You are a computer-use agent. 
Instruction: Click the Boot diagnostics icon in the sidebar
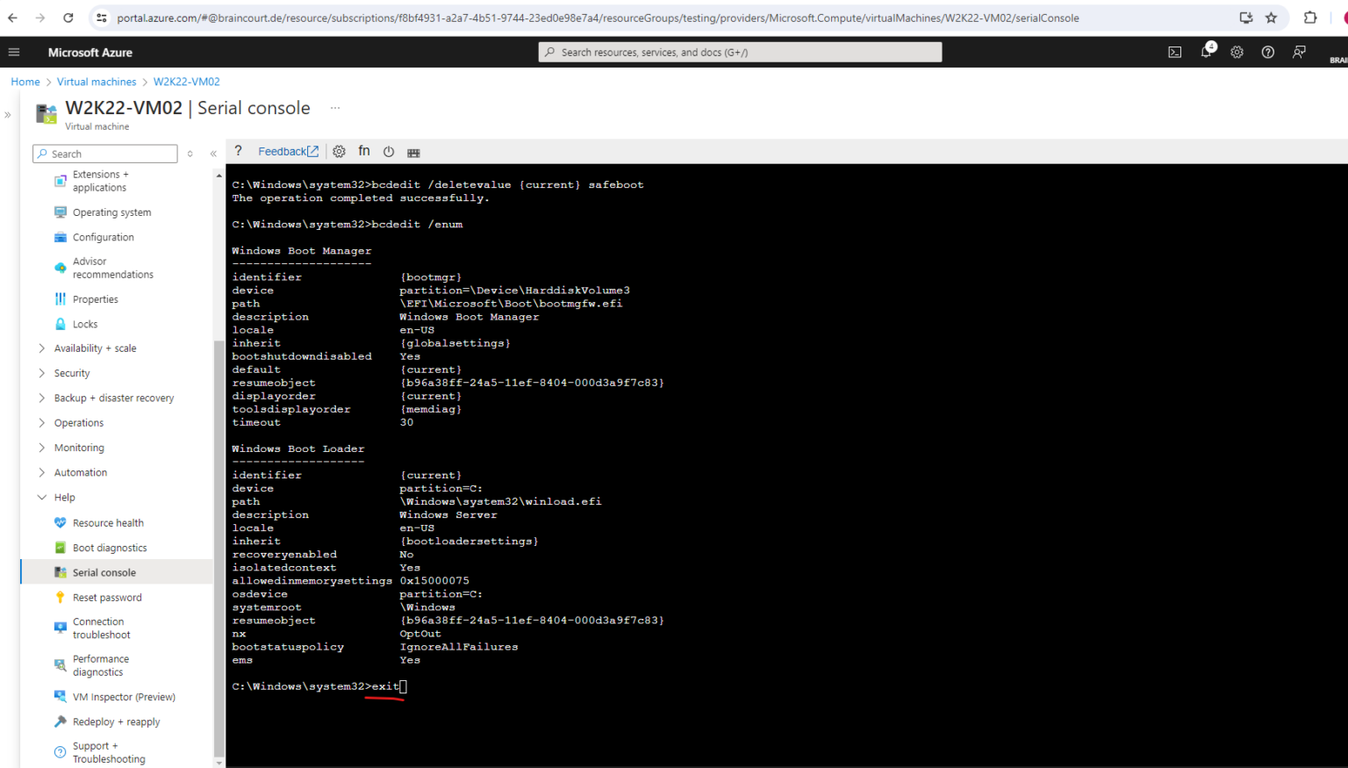click(60, 547)
